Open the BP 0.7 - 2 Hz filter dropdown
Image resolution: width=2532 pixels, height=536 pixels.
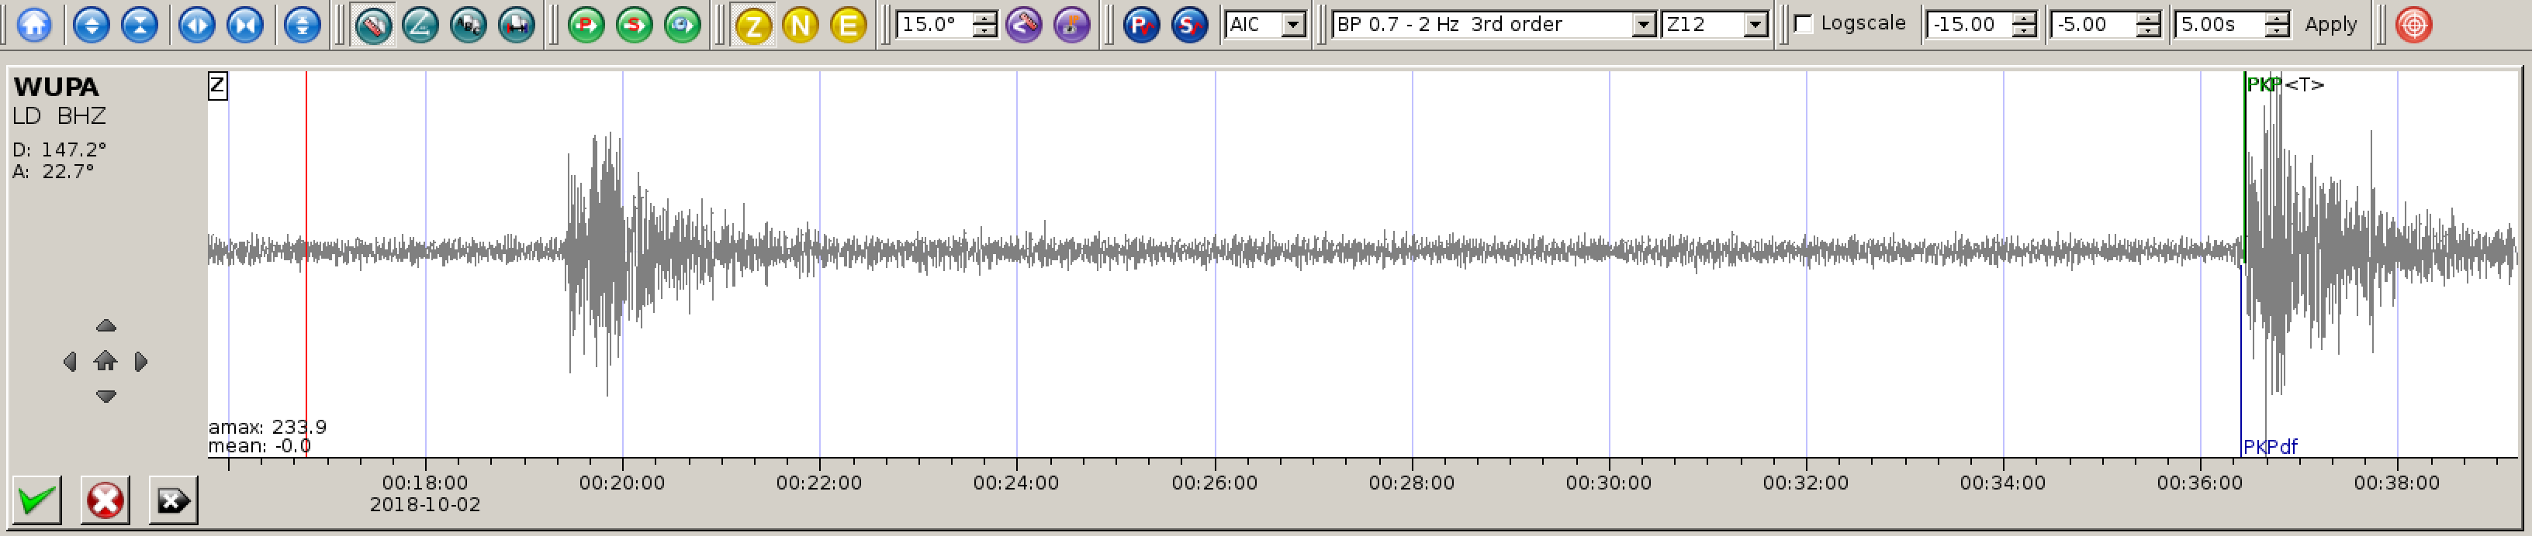coord(1644,25)
